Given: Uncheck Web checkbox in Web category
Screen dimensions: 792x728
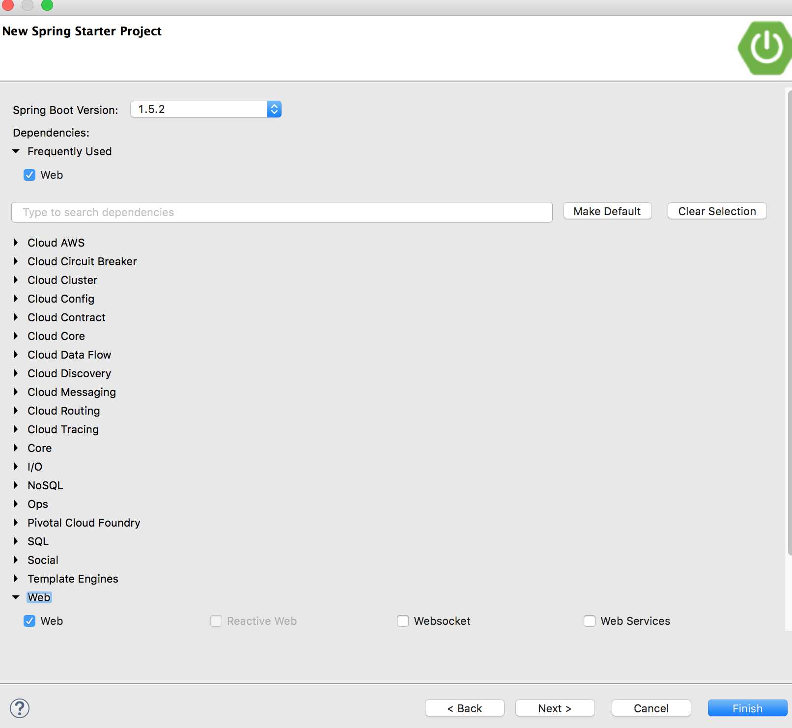Looking at the screenshot, I should click(29, 621).
